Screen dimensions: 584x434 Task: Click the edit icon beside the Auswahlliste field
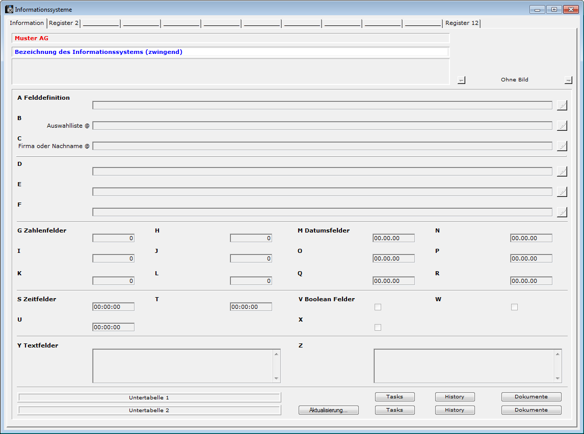[x=562, y=126]
